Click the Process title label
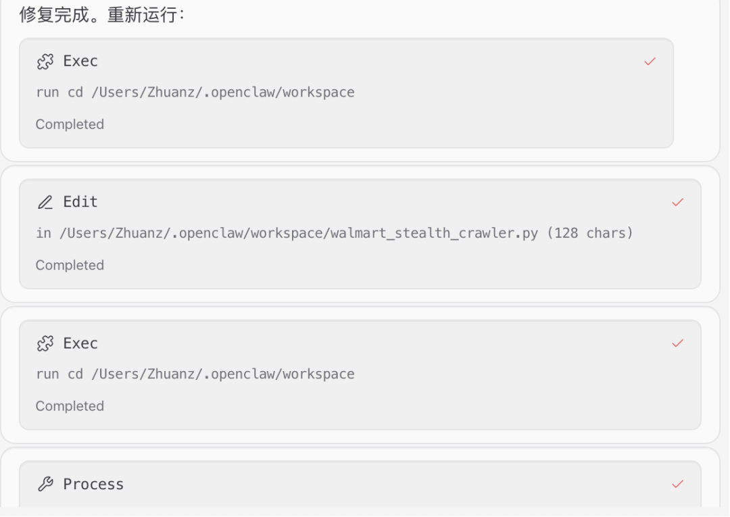Screen dimensions: 730x517 [93, 484]
